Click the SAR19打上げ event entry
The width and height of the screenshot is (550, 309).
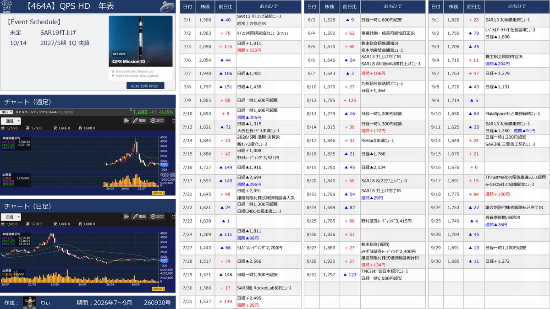tap(59, 33)
